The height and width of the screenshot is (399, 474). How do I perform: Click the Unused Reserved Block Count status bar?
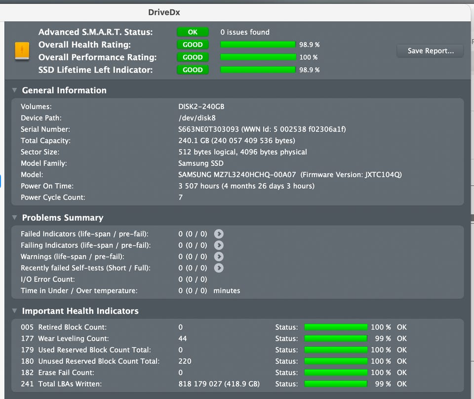coord(336,361)
